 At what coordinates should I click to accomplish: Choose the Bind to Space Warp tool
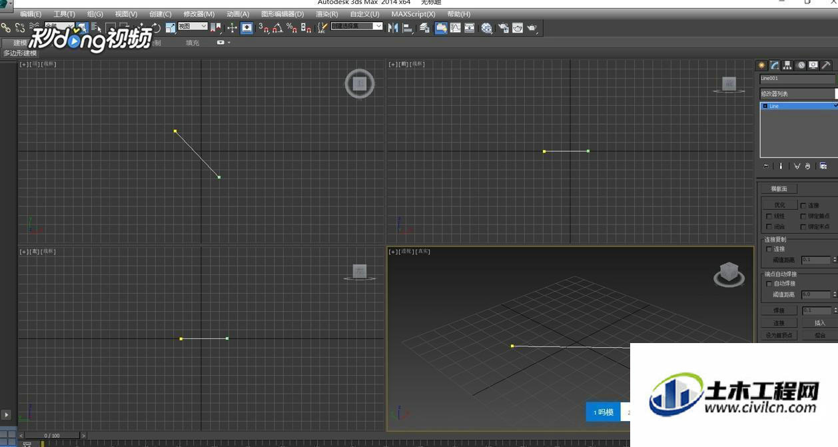coord(34,27)
